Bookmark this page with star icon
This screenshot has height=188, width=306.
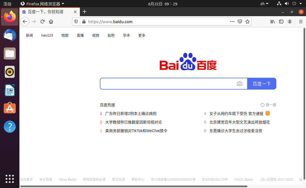(x=247, y=22)
